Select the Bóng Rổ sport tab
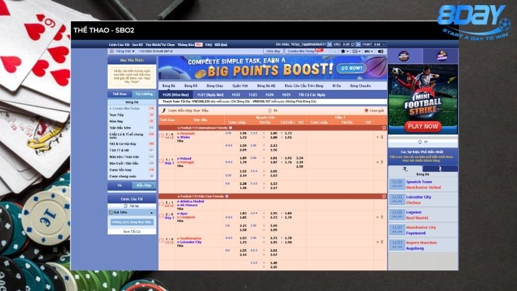The width and height of the screenshot is (517, 291). point(191,86)
